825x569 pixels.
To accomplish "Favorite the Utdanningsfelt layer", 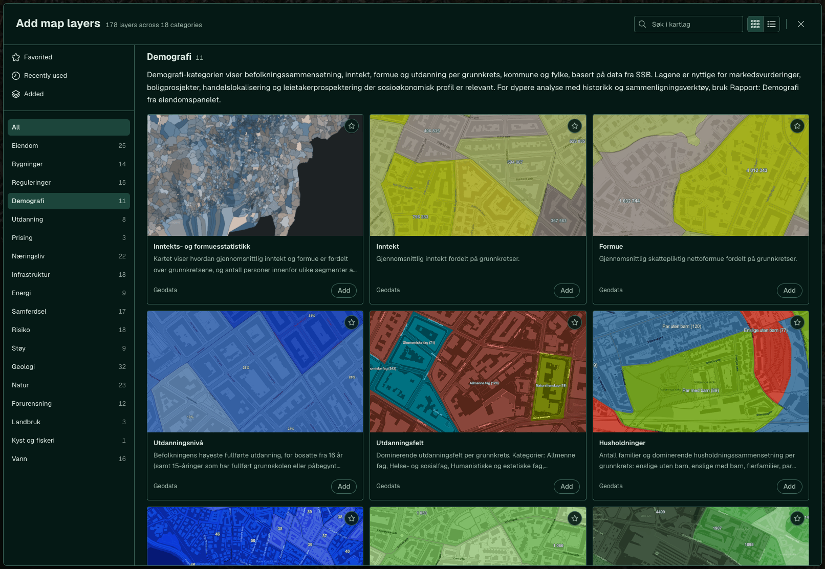I will (575, 322).
